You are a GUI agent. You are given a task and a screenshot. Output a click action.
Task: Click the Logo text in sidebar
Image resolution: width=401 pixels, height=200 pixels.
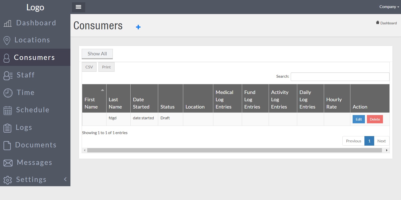[x=35, y=7]
